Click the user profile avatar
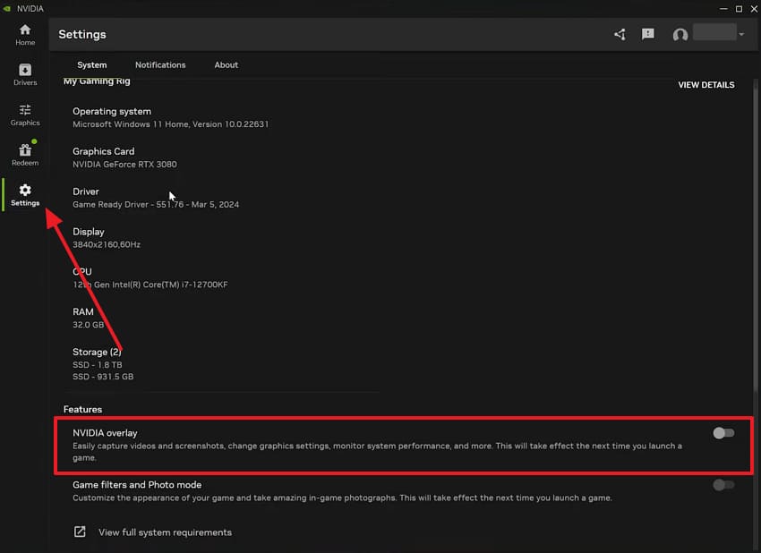This screenshot has width=761, height=553. [680, 34]
